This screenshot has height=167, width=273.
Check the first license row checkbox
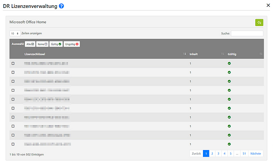[x=13, y=63]
